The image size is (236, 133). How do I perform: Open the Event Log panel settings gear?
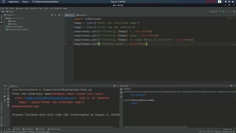[x=231, y=86]
